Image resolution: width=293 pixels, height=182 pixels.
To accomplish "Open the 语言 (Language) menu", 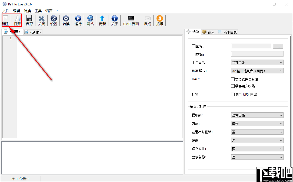I will [x=49, y=11].
